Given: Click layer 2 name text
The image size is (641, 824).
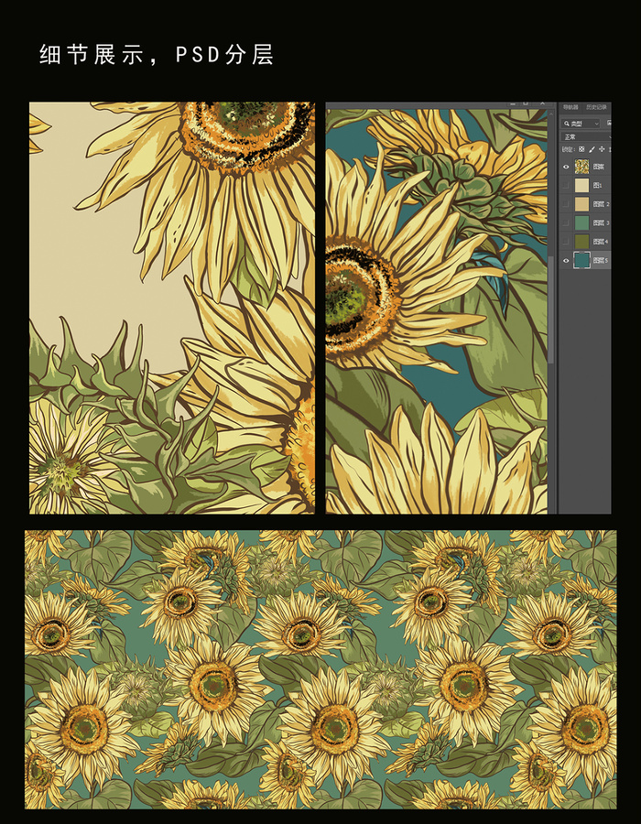Looking at the screenshot, I should [x=601, y=204].
